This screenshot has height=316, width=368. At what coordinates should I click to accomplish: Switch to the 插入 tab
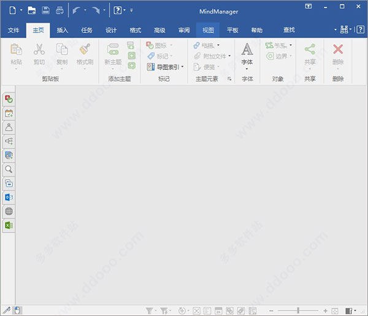[x=62, y=30]
